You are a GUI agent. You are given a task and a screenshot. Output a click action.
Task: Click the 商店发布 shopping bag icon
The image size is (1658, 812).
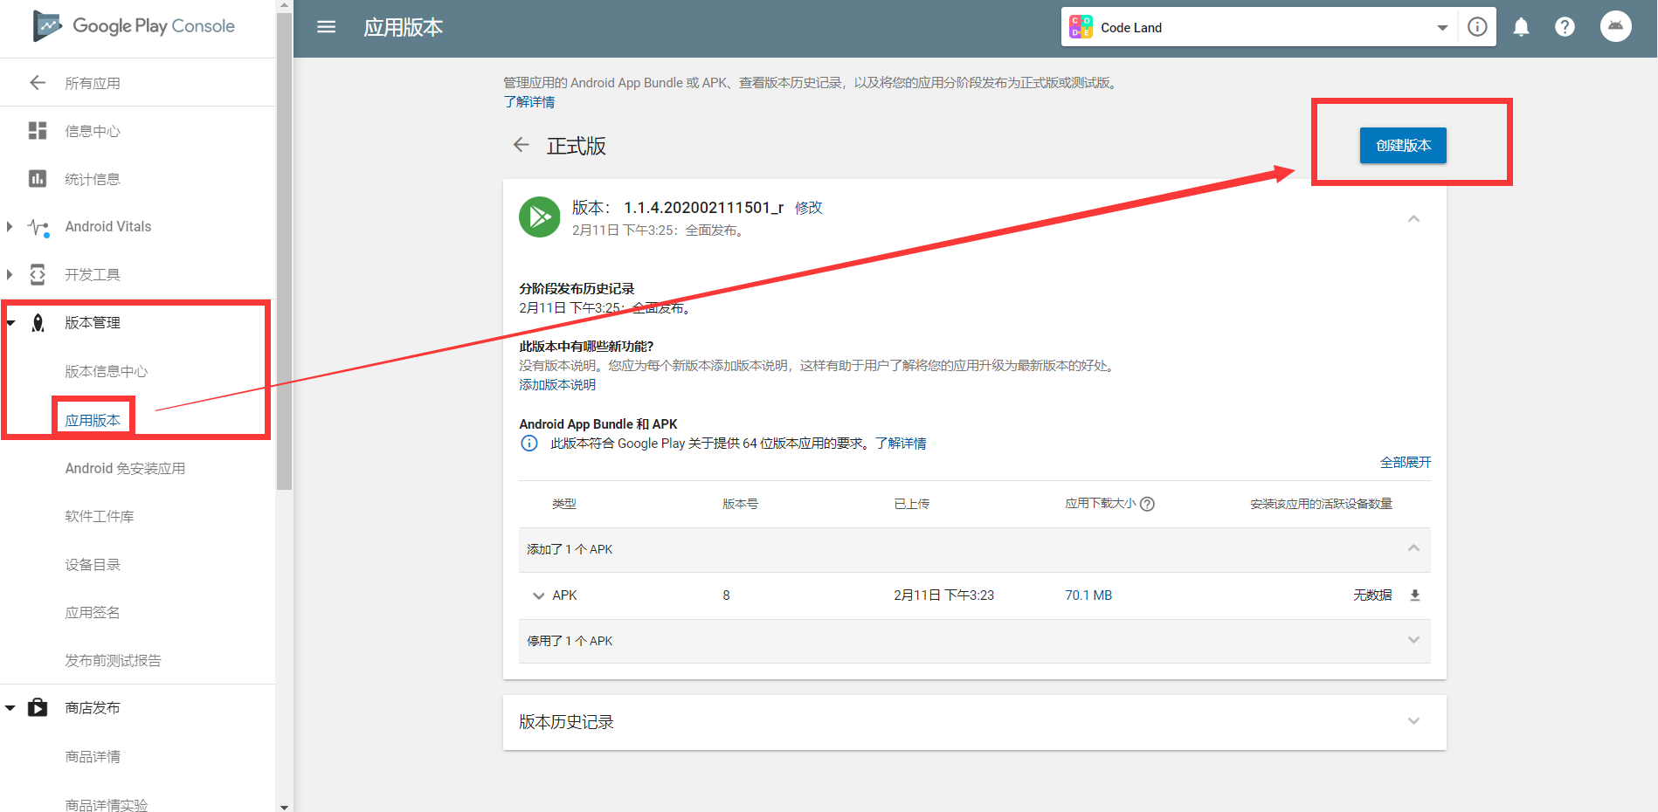coord(38,707)
